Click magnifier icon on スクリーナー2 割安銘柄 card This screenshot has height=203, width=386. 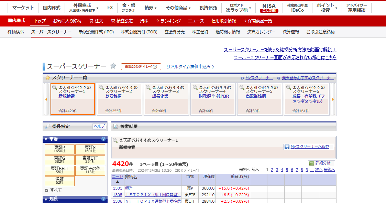pos(101,87)
